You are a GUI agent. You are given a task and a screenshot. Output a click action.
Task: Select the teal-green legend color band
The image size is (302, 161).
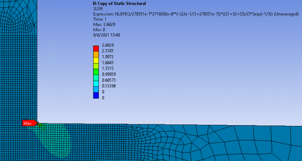(x=96, y=78)
